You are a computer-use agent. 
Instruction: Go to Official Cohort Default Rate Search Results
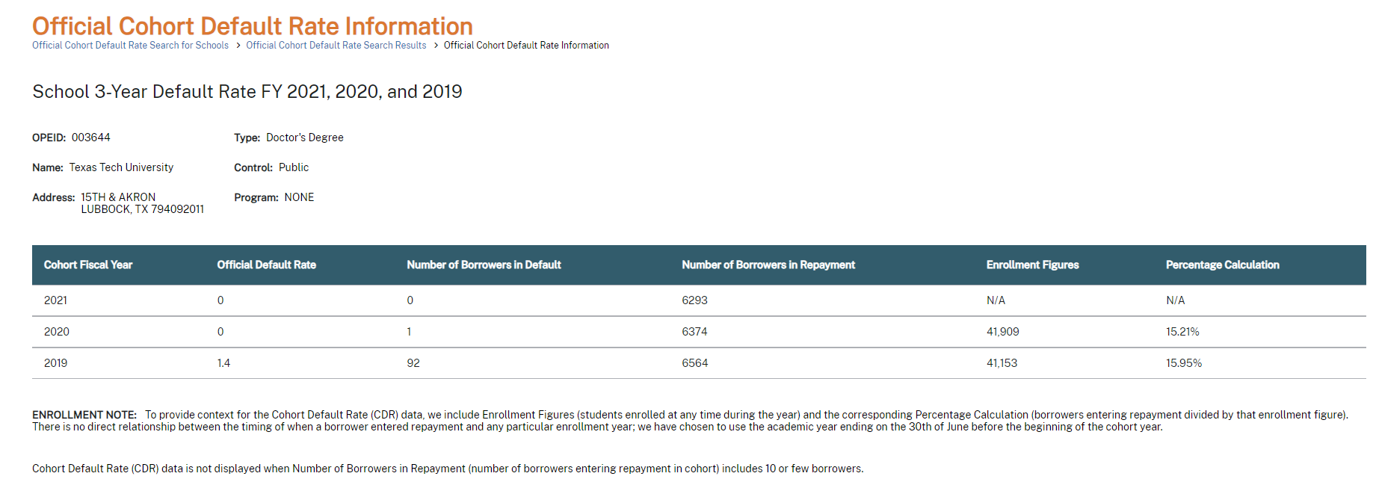tap(336, 46)
